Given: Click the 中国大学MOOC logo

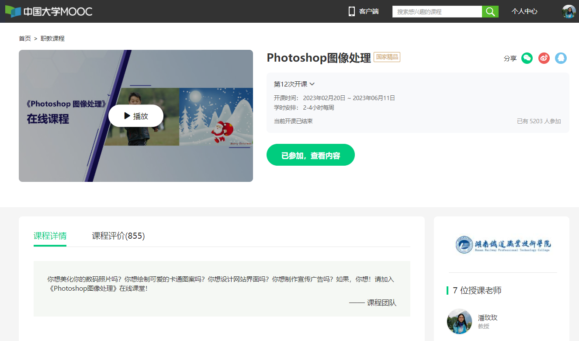Looking at the screenshot, I should (x=49, y=11).
